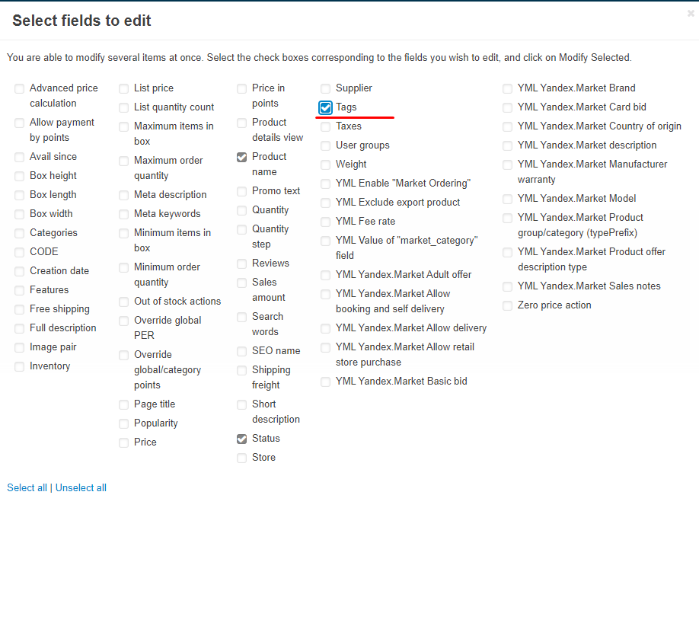This screenshot has height=642, width=699.
Task: Tick the Categories field checkbox
Action: pyautogui.click(x=19, y=233)
